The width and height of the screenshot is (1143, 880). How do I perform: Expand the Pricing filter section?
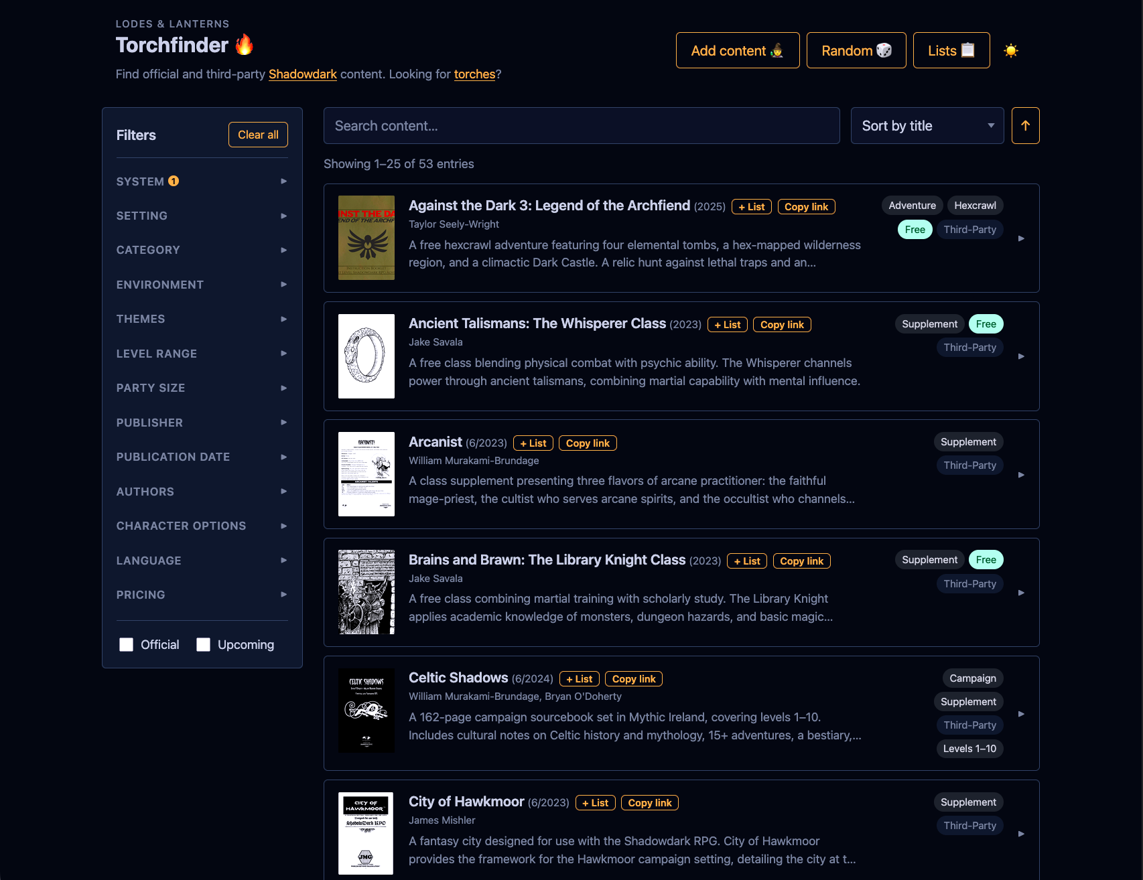coord(202,595)
